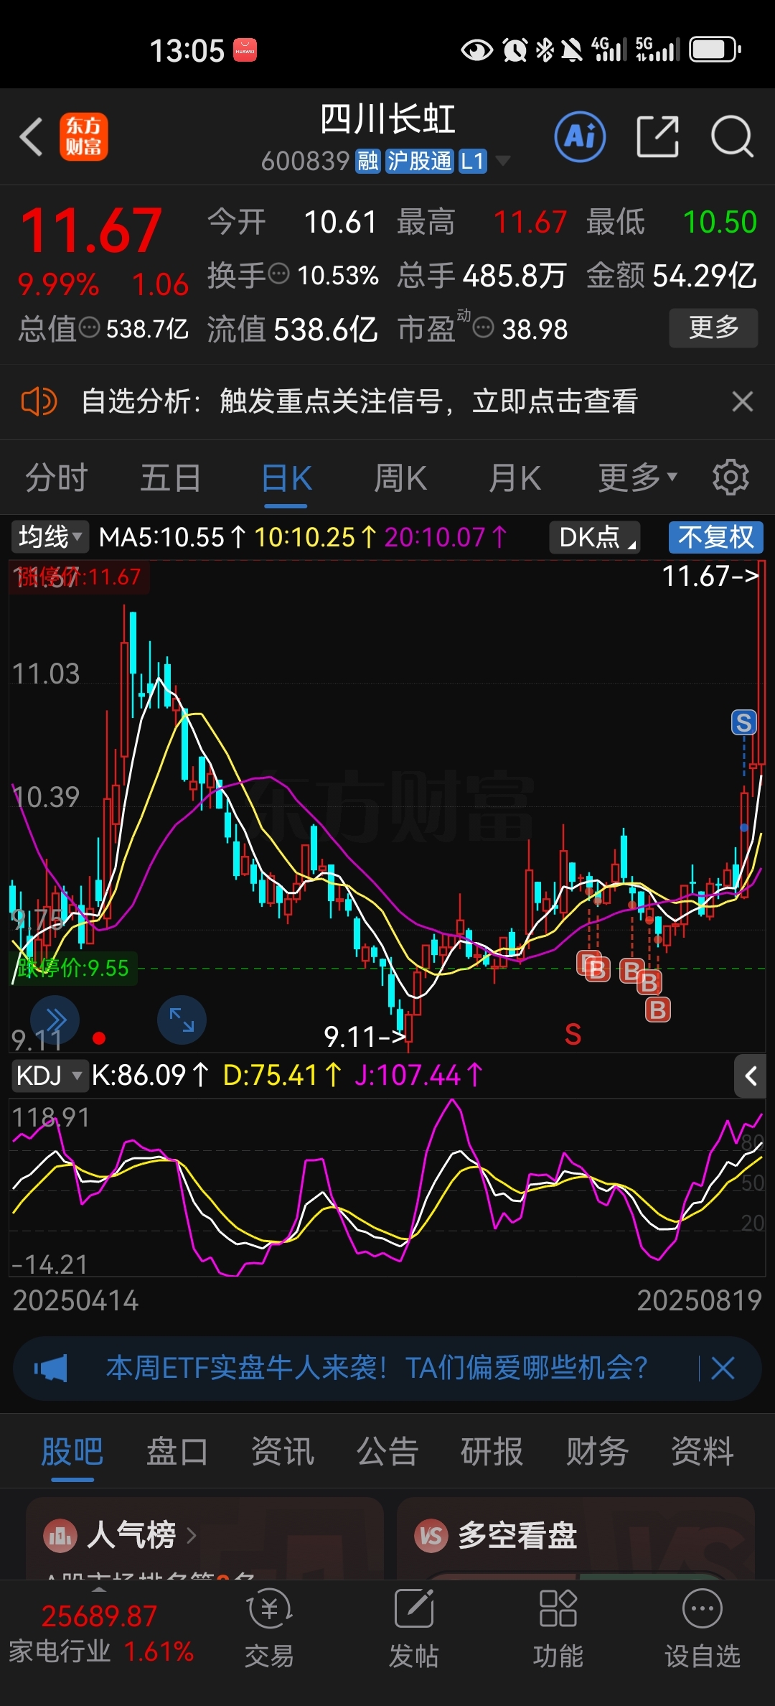Toggle the 不复权 adjustment button
Image resolution: width=775 pixels, height=1706 pixels.
coord(716,537)
